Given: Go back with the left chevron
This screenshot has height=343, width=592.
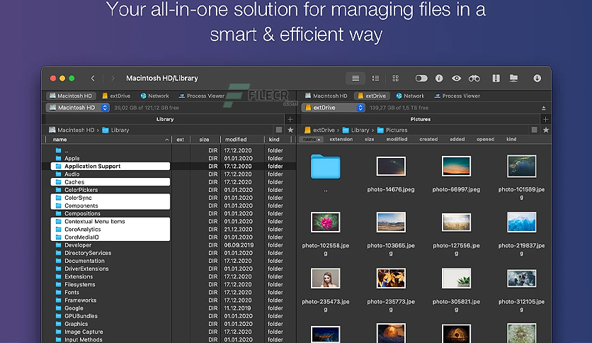Looking at the screenshot, I should 93,78.
